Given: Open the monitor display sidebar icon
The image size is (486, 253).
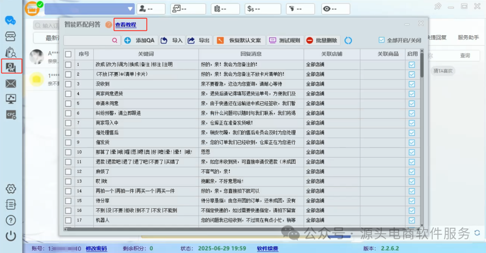Looking at the screenshot, I should [x=11, y=99].
